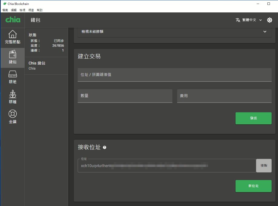Click the 新位址 (New Address) button

pyautogui.click(x=253, y=186)
